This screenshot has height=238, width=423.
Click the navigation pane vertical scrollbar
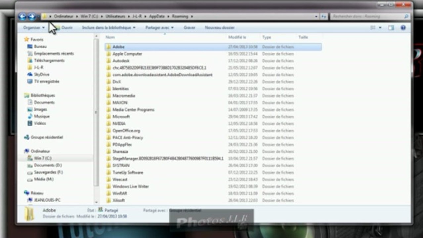click(96, 112)
